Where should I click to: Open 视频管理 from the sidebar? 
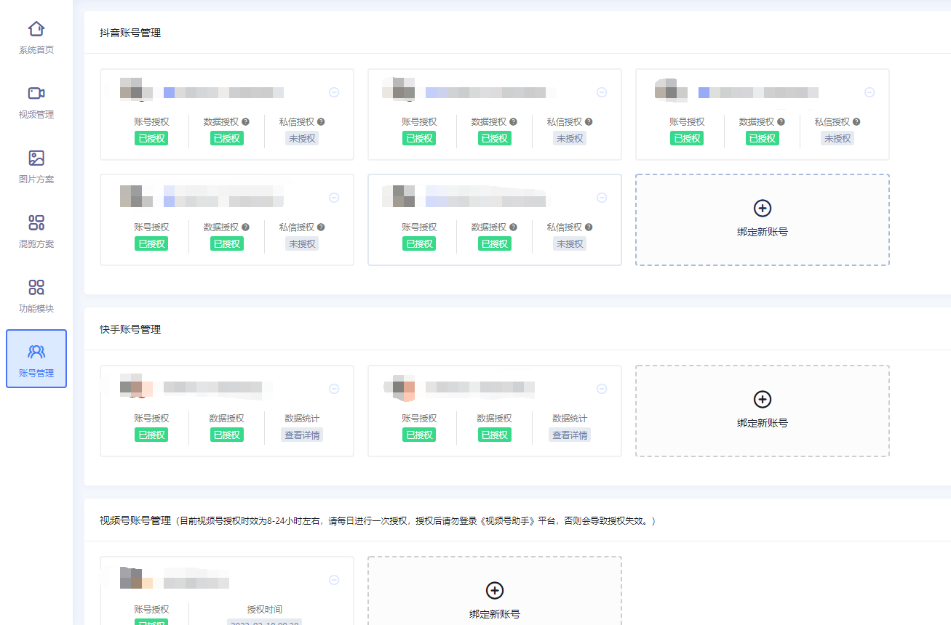[36, 102]
